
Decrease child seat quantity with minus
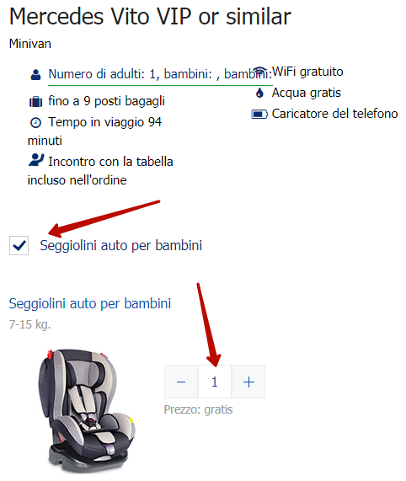tap(181, 382)
